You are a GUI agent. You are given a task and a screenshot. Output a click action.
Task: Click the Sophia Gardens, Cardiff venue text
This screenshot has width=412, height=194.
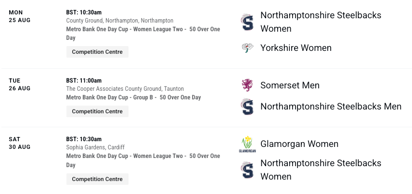click(x=95, y=147)
